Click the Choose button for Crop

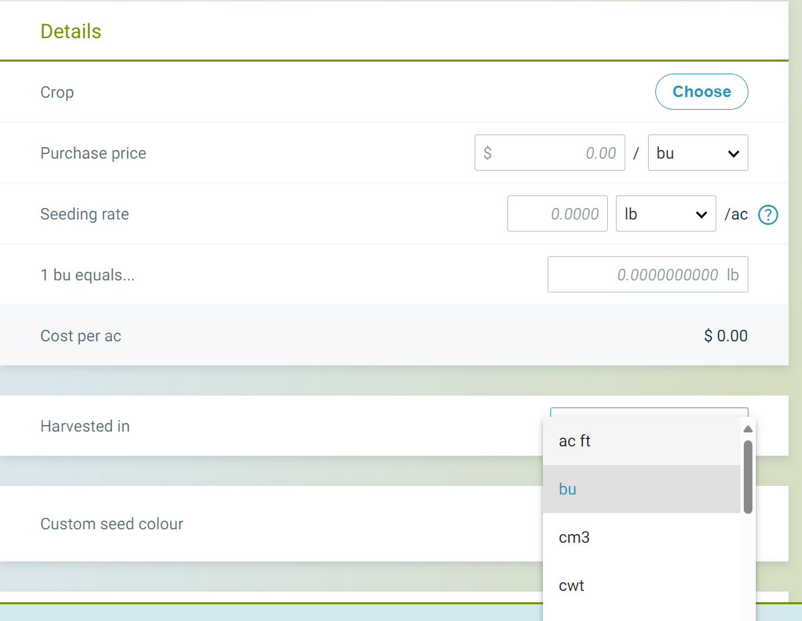coord(701,92)
